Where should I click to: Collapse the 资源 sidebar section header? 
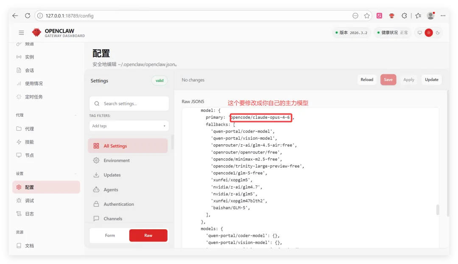[46, 232]
